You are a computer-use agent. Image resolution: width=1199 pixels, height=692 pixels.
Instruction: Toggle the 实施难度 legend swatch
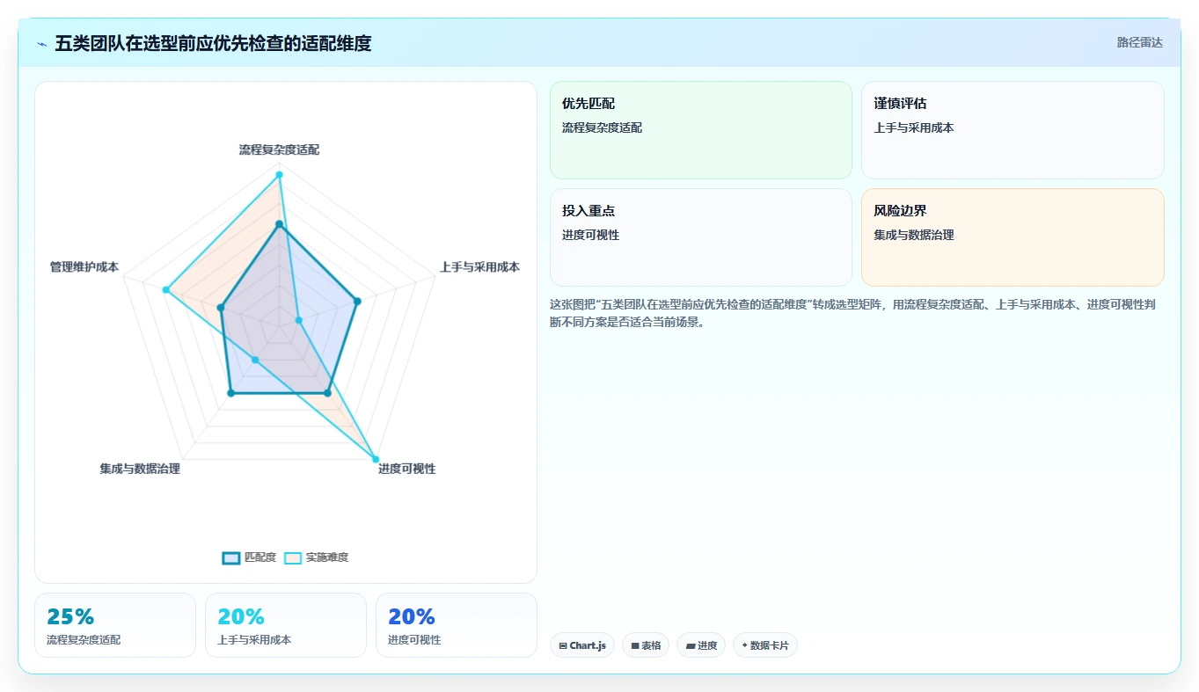[x=293, y=557]
